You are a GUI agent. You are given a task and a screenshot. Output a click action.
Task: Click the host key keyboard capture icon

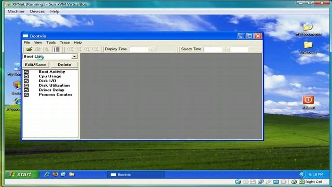tap(301, 182)
